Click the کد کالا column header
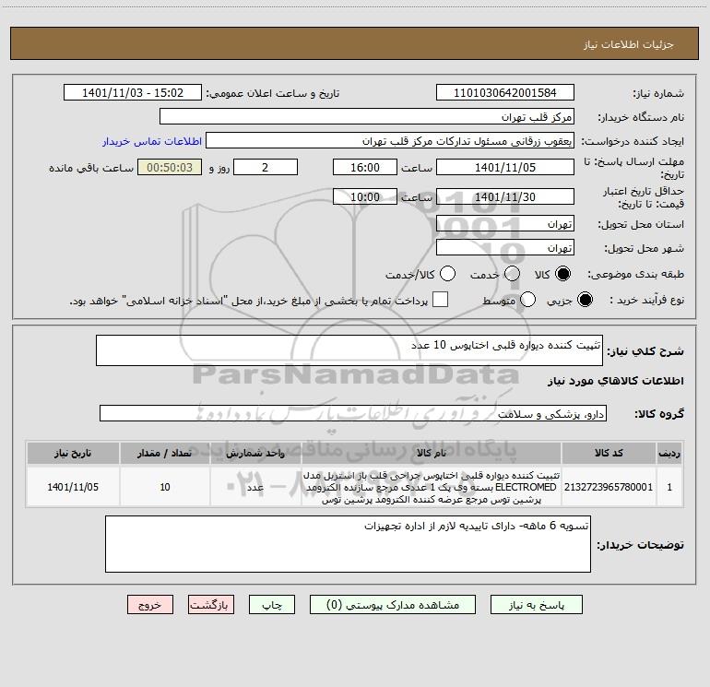This screenshot has width=710, height=687. pos(609,453)
